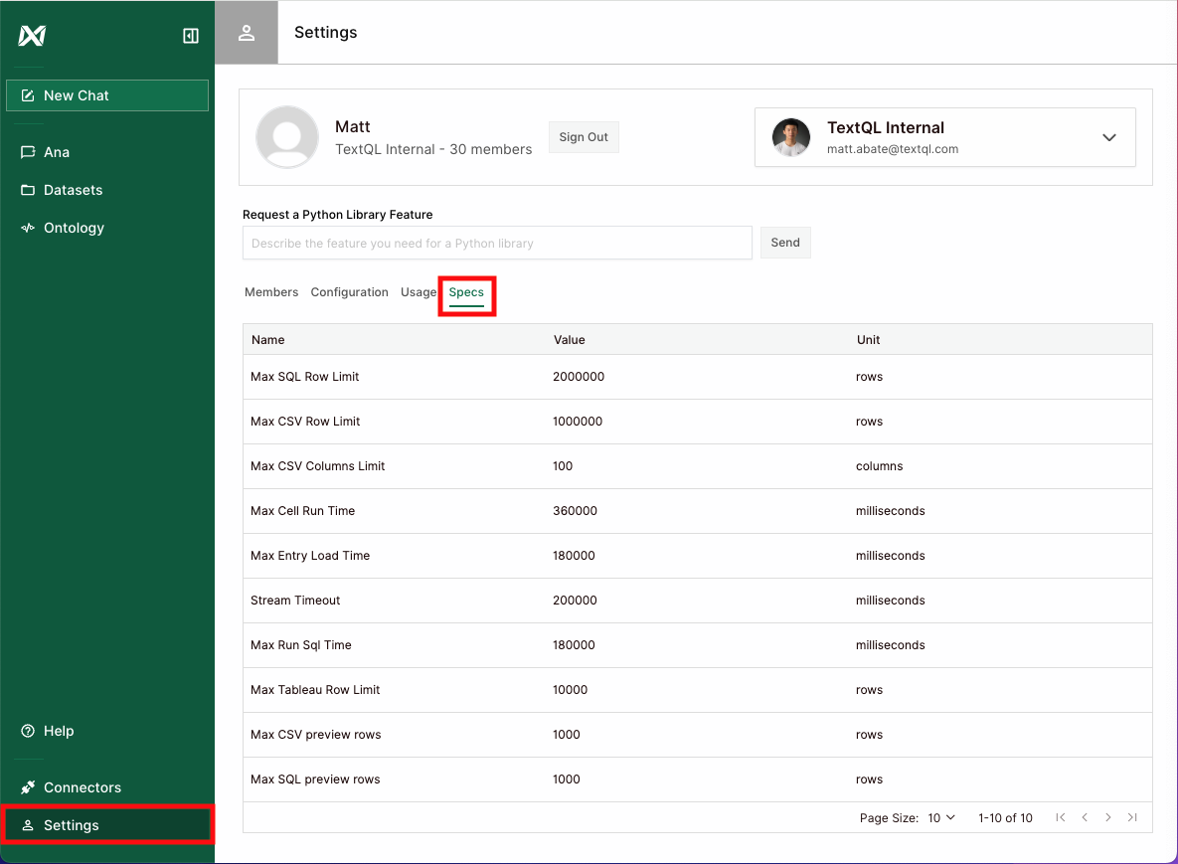The image size is (1178, 864).
Task: Expand the TextQL Internal organization dropdown
Action: [x=1109, y=137]
